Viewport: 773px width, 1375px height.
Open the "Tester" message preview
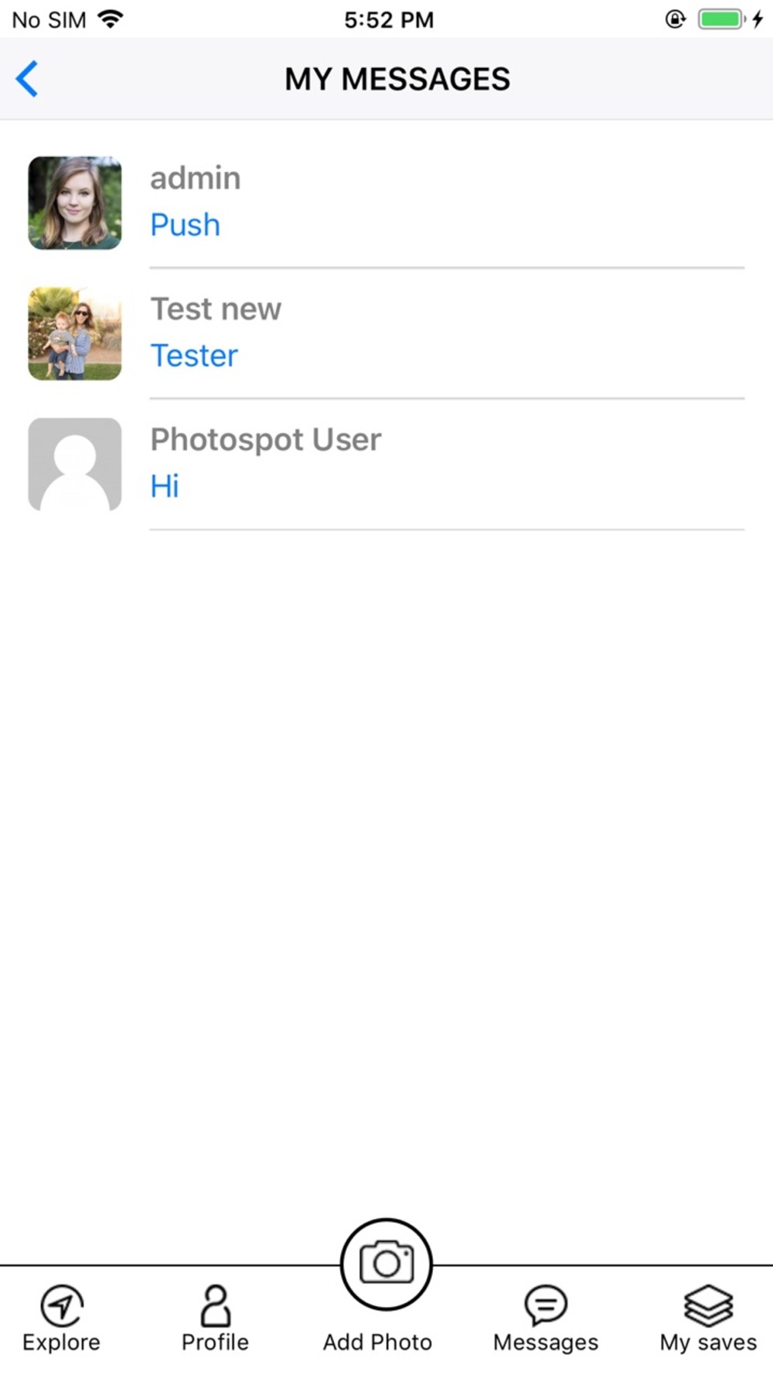coord(194,356)
